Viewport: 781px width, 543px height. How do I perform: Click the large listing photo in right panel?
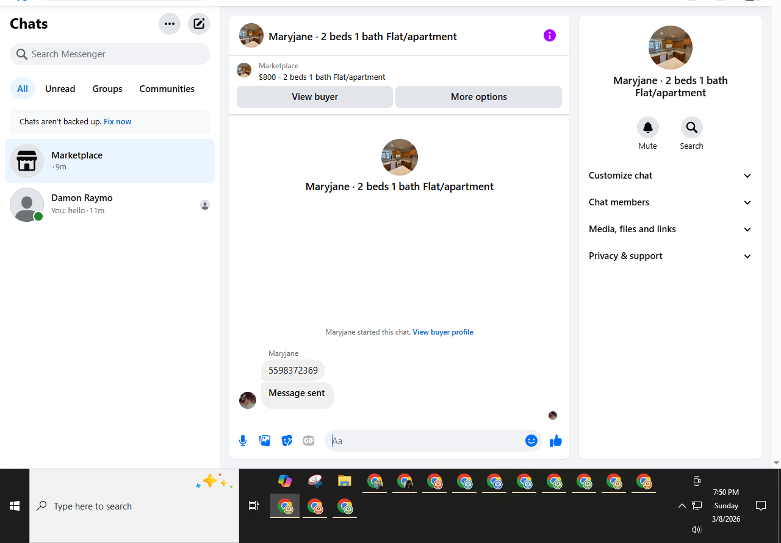671,48
